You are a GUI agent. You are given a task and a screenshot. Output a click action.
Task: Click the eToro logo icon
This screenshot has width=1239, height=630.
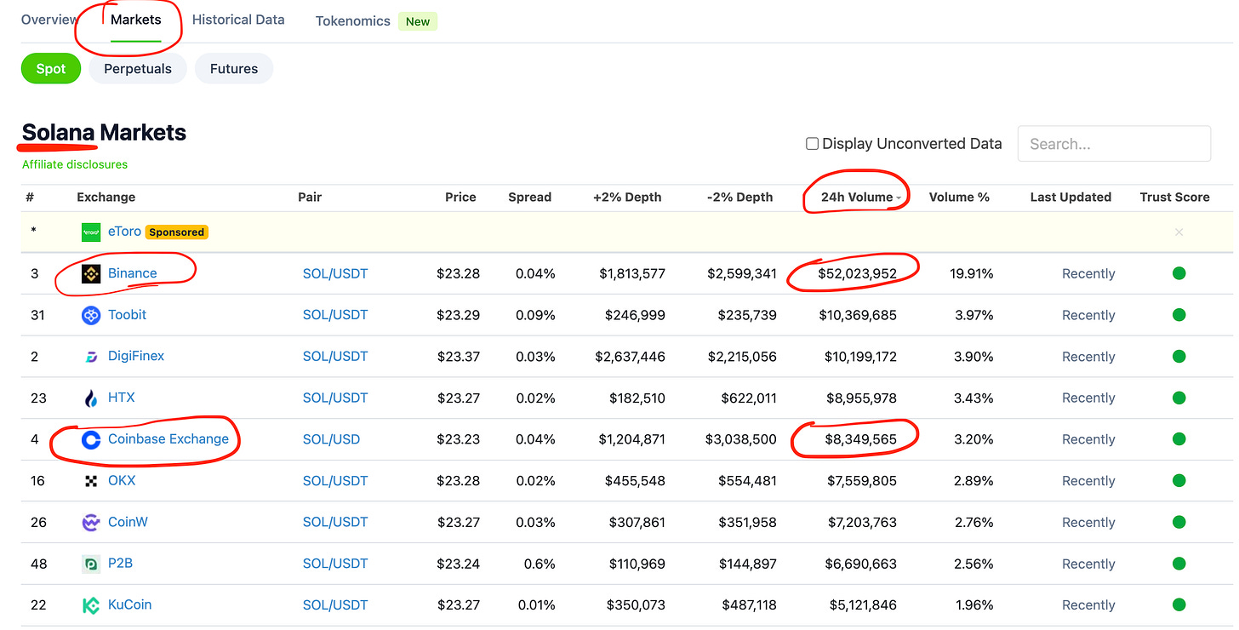tap(91, 232)
